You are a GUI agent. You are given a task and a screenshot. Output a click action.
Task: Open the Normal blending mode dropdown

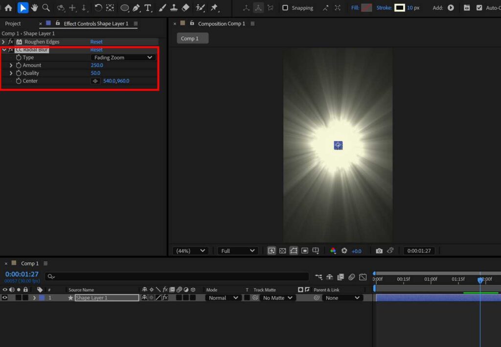click(x=223, y=298)
